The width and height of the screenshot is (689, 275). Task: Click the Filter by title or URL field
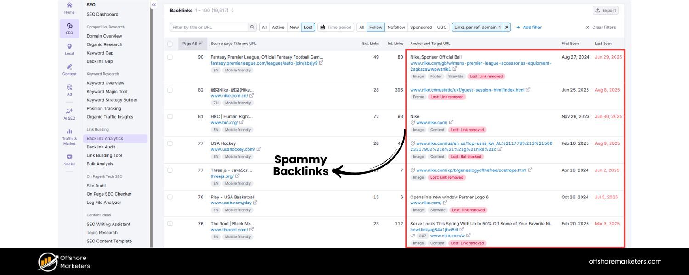(x=209, y=27)
